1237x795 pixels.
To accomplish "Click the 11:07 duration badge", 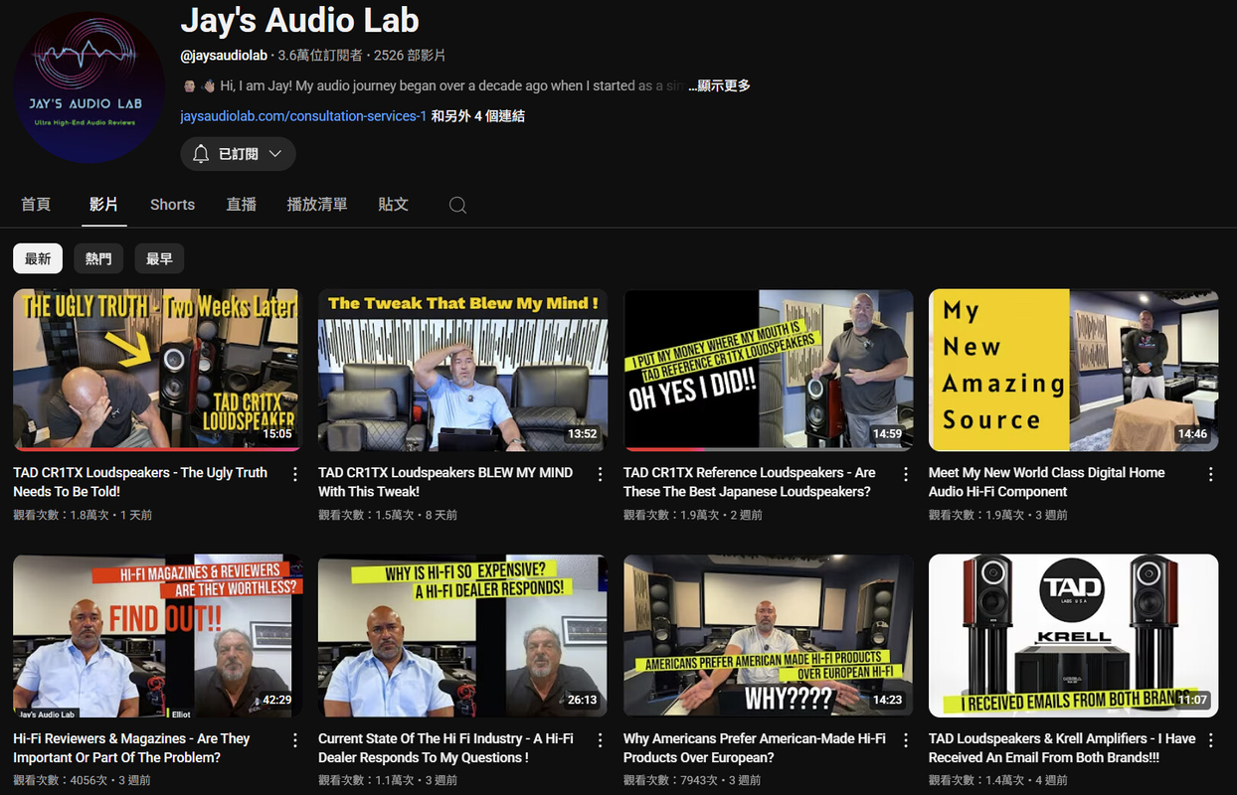I will [1193, 700].
